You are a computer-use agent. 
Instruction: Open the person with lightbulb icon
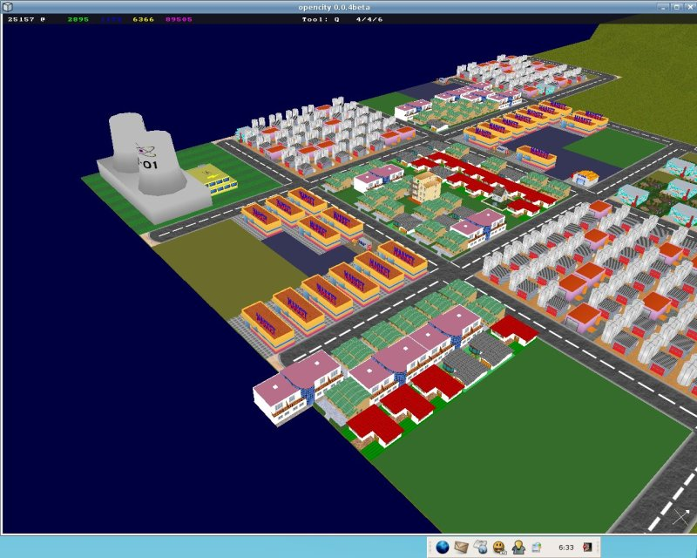pyautogui.click(x=518, y=548)
